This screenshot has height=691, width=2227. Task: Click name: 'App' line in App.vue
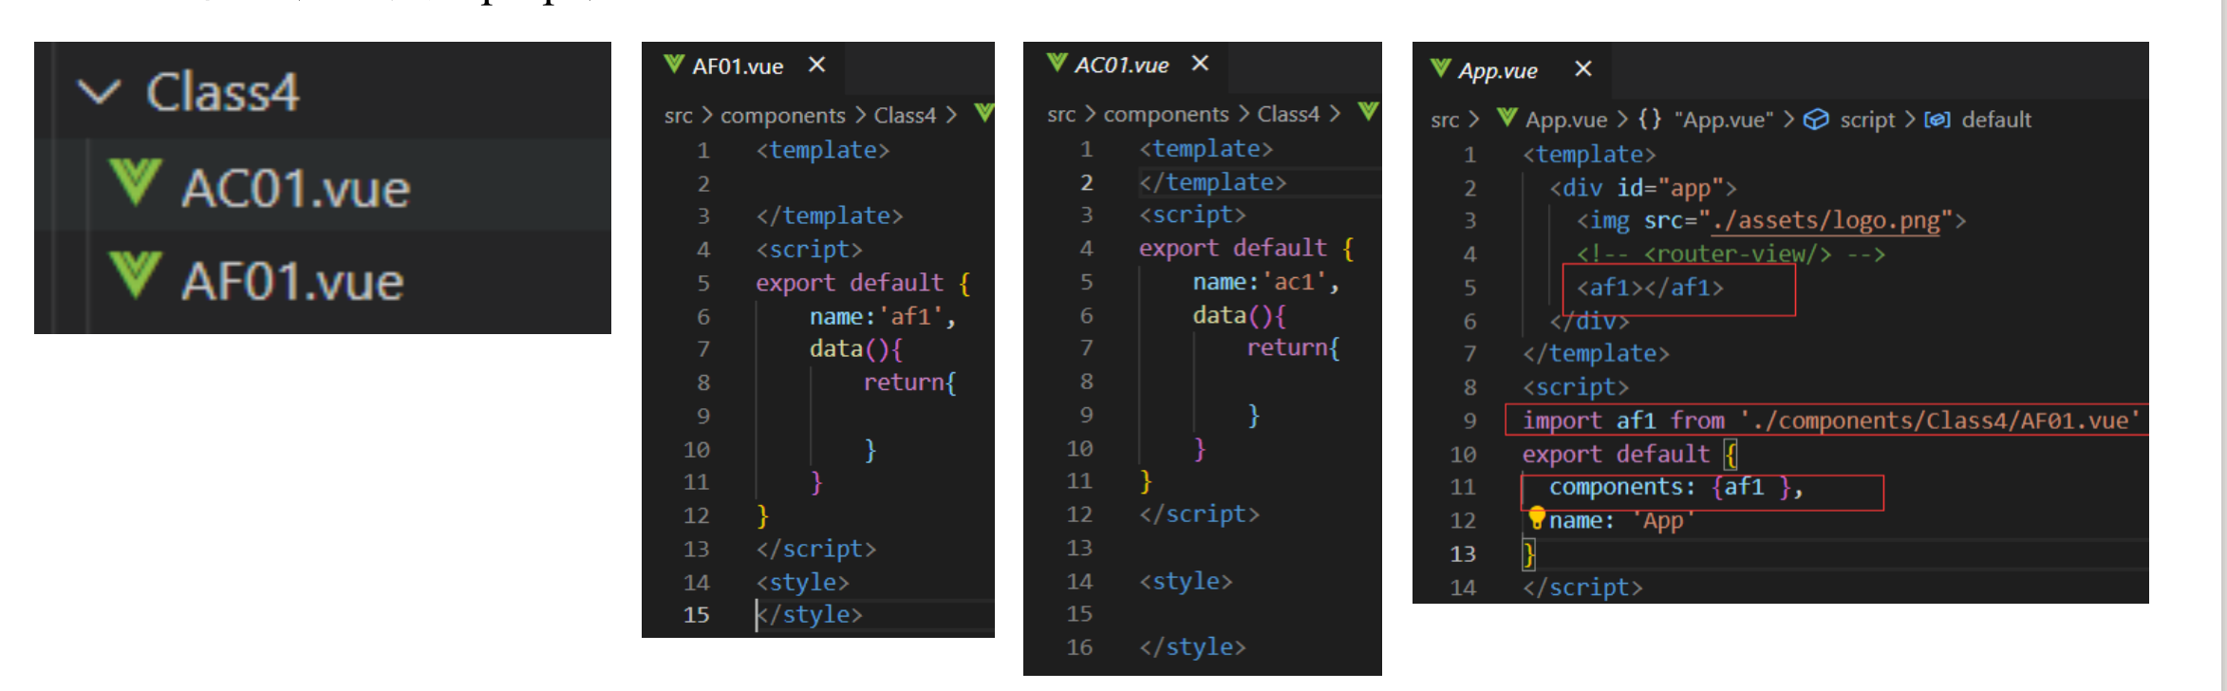(1621, 521)
